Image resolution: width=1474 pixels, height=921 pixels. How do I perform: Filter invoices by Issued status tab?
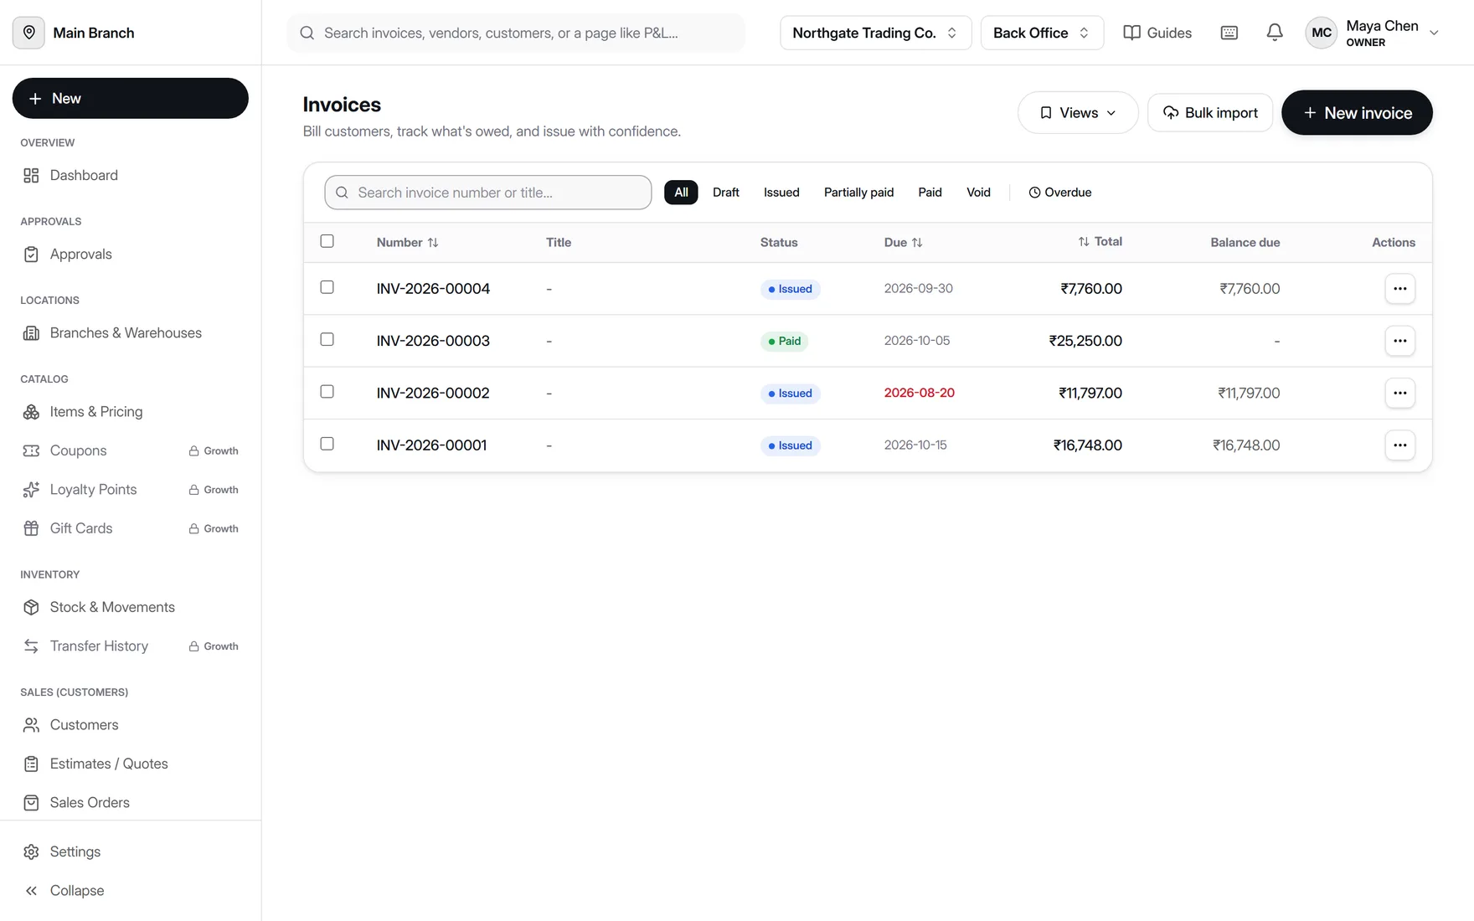point(781,192)
